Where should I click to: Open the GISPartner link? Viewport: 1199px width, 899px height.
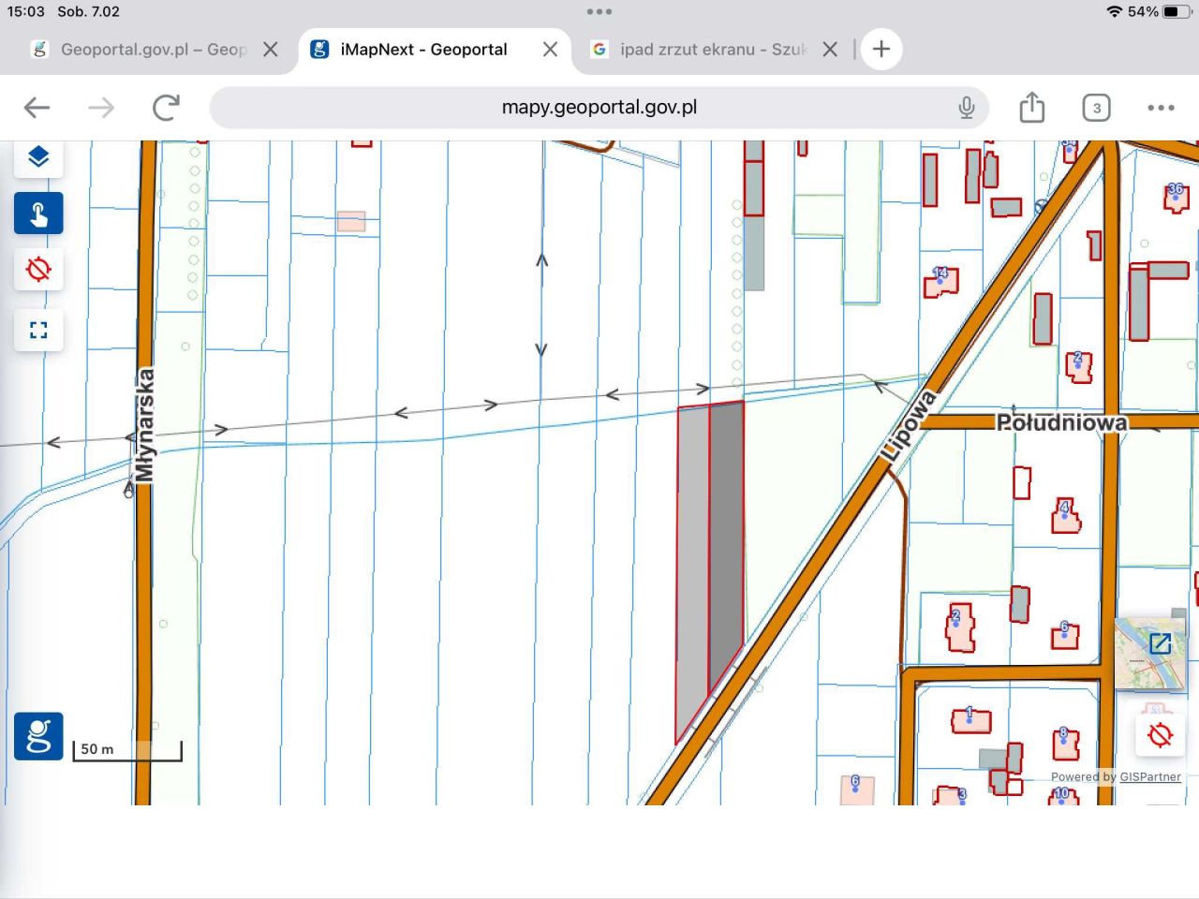click(x=1149, y=777)
